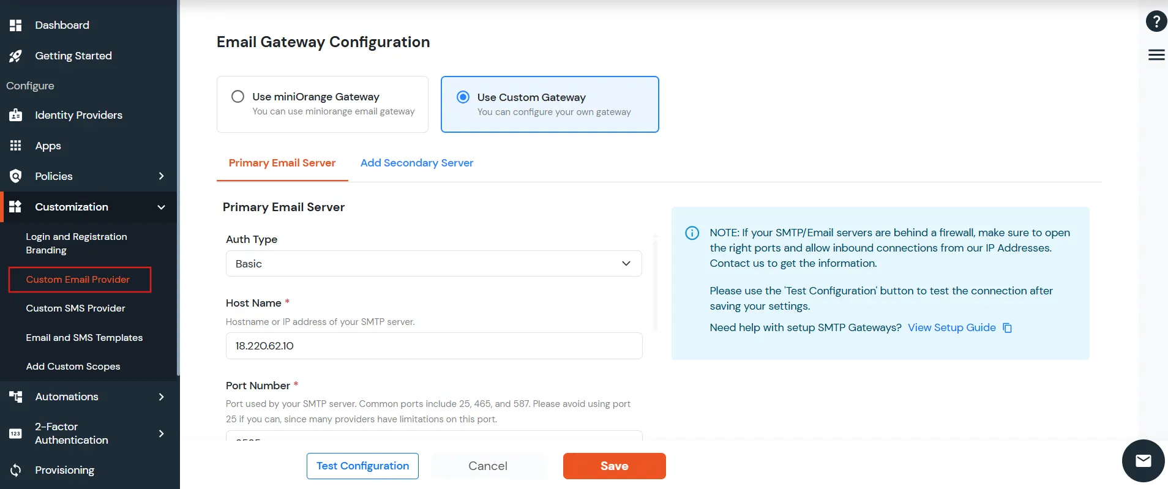Click the Policies shield icon
Image resolution: width=1168 pixels, height=489 pixels.
[x=16, y=176]
